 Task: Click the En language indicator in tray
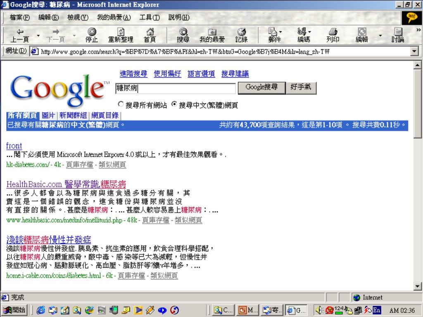tap(377, 310)
